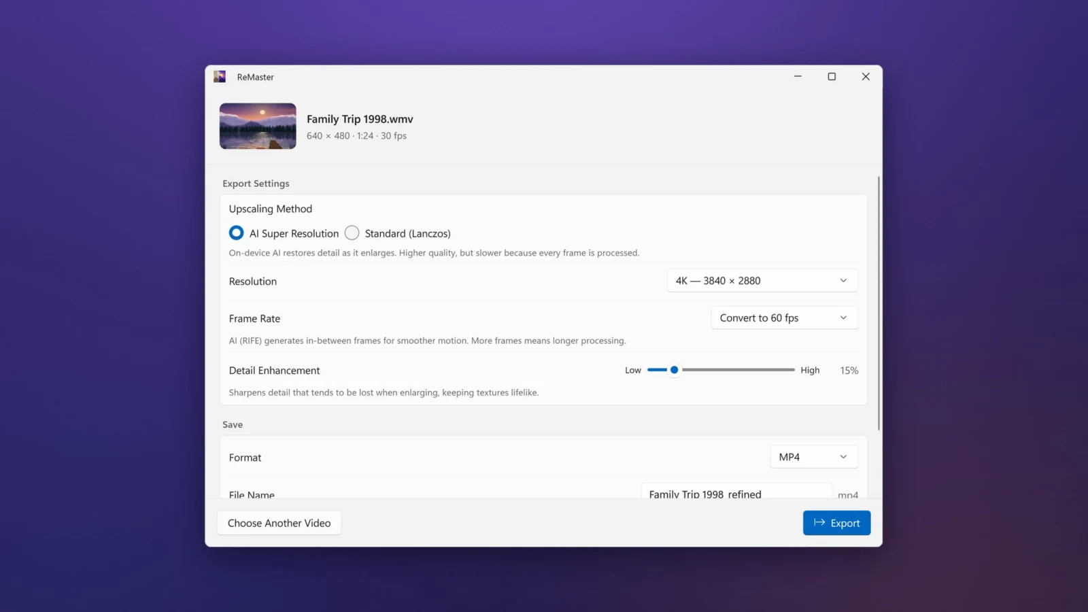
Task: Click the 'High' slider end label
Action: pyautogui.click(x=810, y=371)
